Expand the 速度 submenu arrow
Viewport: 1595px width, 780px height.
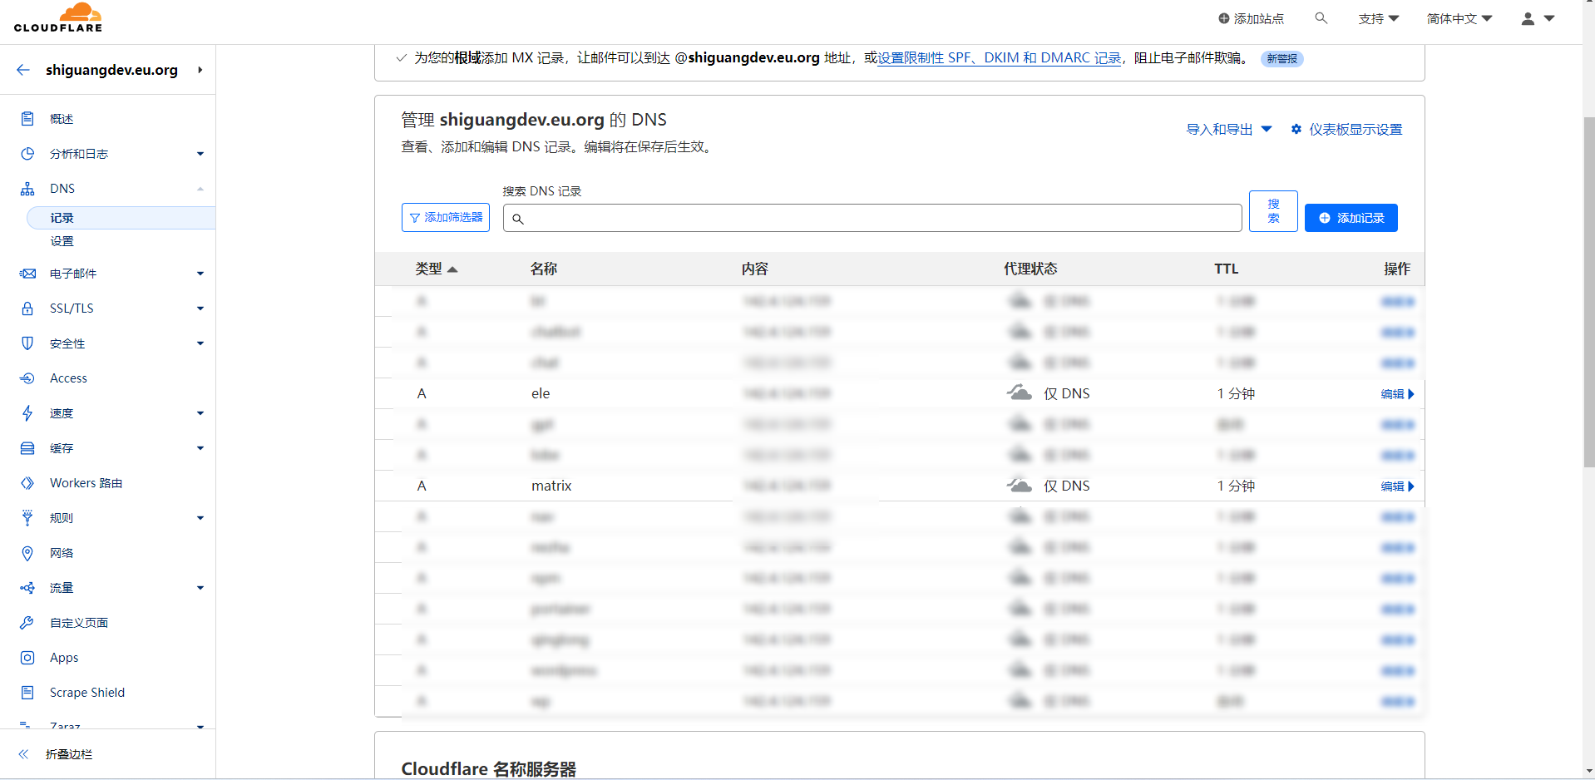pos(200,413)
